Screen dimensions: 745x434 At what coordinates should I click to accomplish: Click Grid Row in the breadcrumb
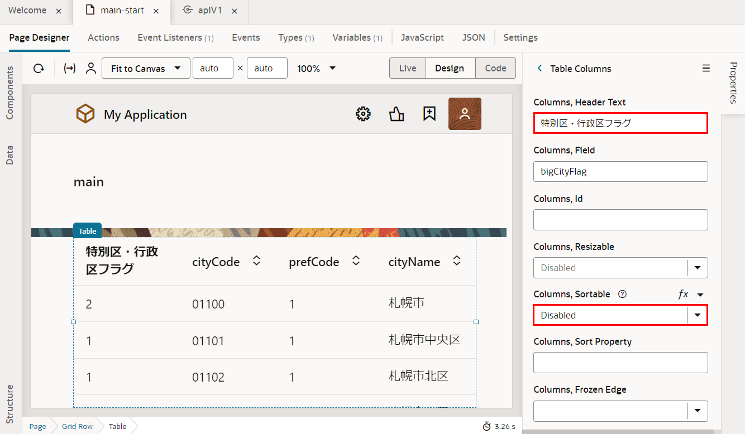point(77,426)
